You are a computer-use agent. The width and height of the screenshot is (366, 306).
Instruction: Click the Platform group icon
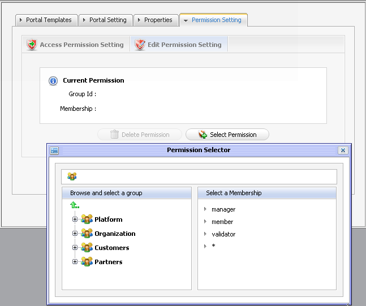pos(87,219)
